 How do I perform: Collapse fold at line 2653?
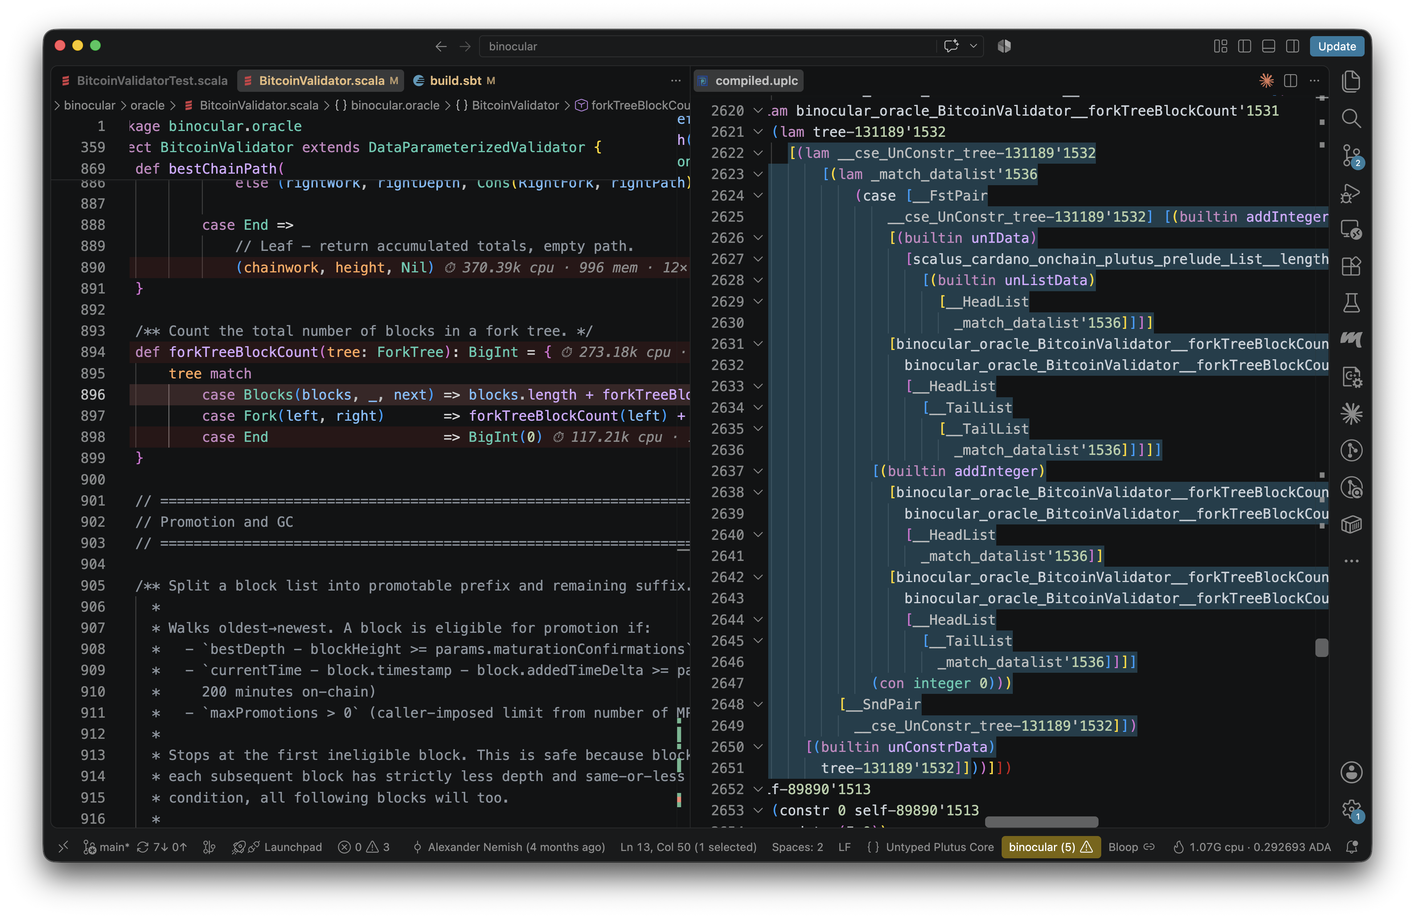tap(758, 810)
